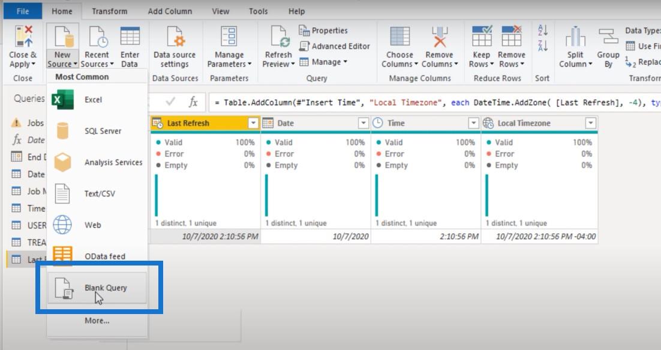Switch to the Add Column tab
The width and height of the screenshot is (661, 350).
pyautogui.click(x=170, y=11)
